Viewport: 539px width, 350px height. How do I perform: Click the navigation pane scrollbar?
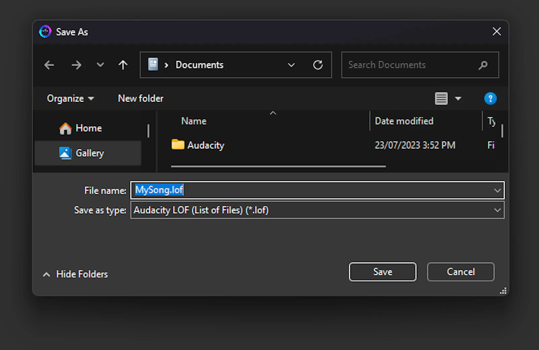coord(148,131)
